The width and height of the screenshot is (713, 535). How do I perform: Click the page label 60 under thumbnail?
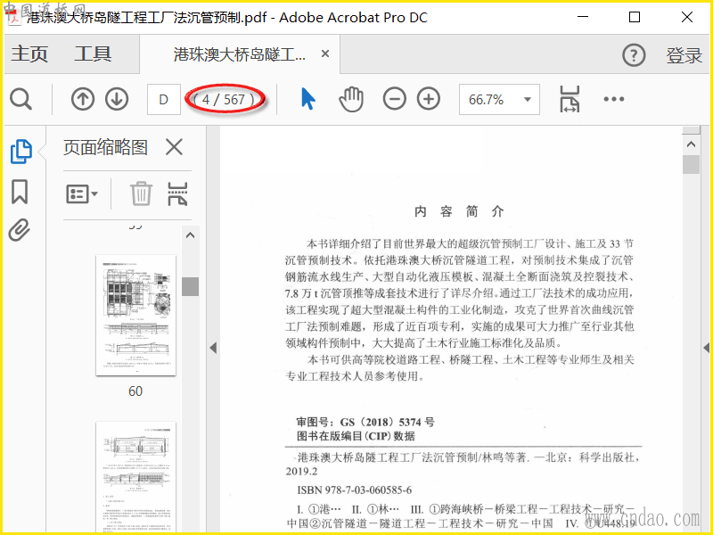(135, 391)
